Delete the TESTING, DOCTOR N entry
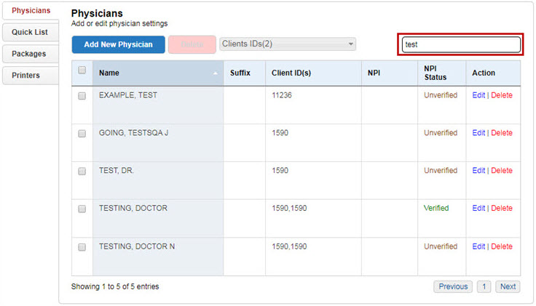Image resolution: width=536 pixels, height=306 pixels. pyautogui.click(x=501, y=246)
